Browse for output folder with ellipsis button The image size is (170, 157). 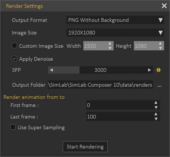(159, 85)
